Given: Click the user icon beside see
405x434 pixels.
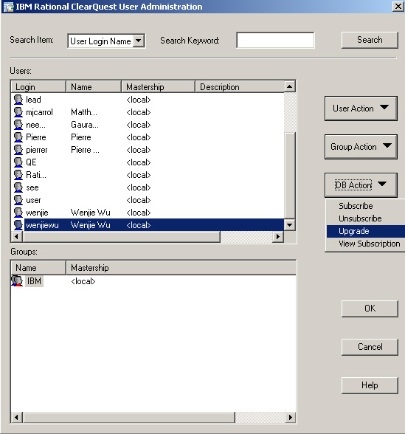Looking at the screenshot, I should coord(18,187).
